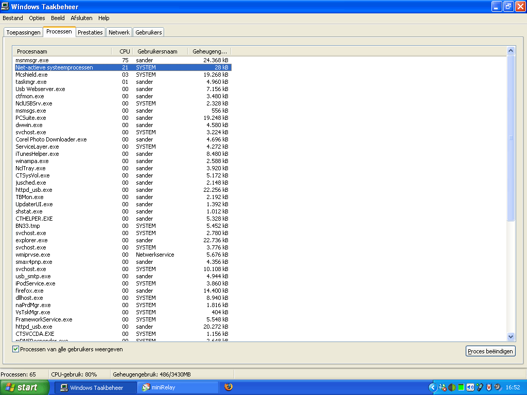Select the taskmgr.exe process

click(123, 82)
